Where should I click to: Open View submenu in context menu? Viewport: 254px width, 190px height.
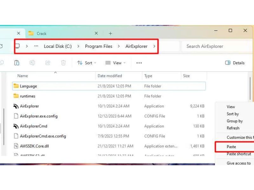[231, 107]
